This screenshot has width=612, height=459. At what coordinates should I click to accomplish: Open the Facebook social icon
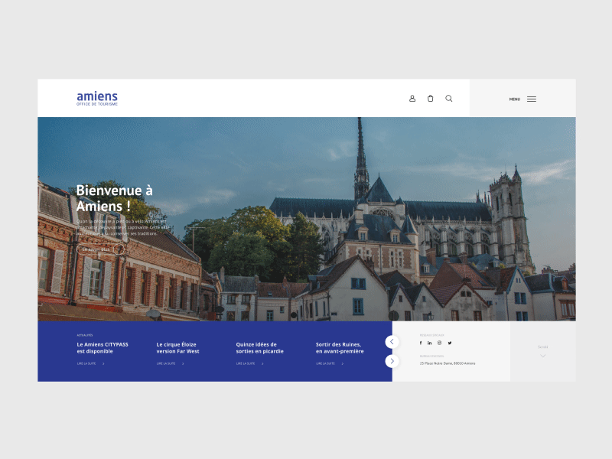(x=420, y=343)
